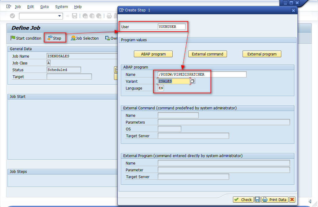Click the save disk icon beside Check button
Image resolution: width=318 pixels, height=207 pixels.
pyautogui.click(x=257, y=200)
